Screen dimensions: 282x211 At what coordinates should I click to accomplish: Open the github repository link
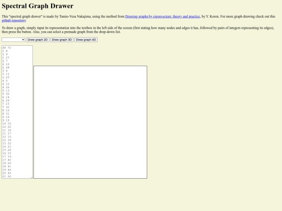tap(14, 20)
